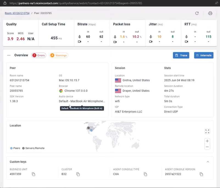
Task: Open the Room: 651261213754 breadcrumb link
Action: [17, 13]
